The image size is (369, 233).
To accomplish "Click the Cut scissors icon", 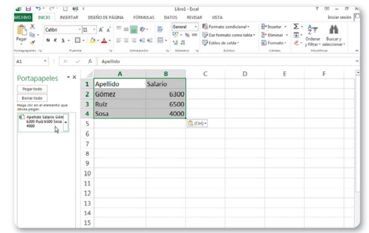I will click(33, 27).
